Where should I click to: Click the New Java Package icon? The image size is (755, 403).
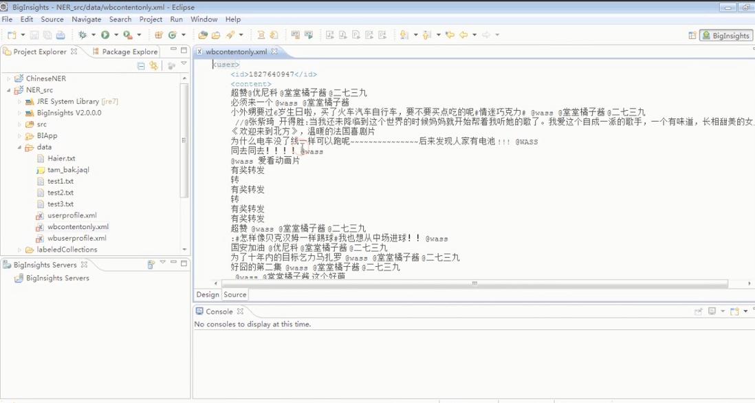pos(158,34)
